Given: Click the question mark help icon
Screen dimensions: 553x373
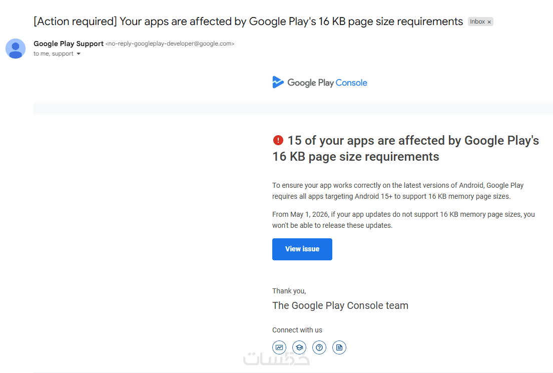Looking at the screenshot, I should click(319, 347).
